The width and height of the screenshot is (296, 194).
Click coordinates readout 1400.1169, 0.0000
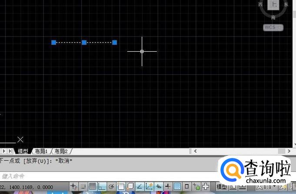click(31, 187)
